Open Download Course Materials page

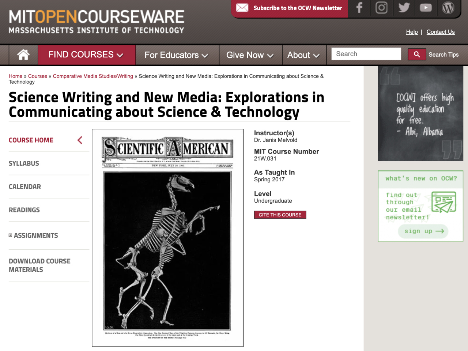point(39,265)
